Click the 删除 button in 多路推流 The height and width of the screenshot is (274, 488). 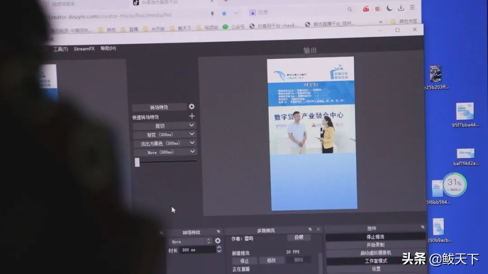click(x=299, y=260)
